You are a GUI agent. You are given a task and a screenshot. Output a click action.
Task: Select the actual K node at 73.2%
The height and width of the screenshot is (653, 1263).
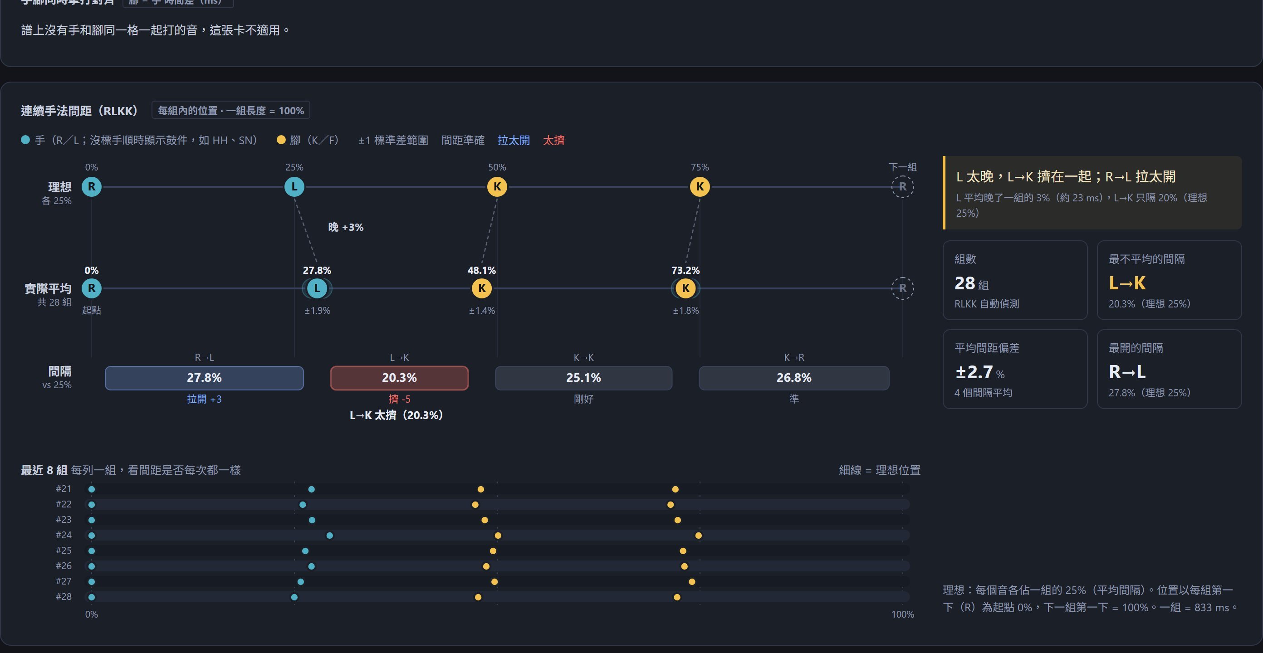[x=685, y=288]
